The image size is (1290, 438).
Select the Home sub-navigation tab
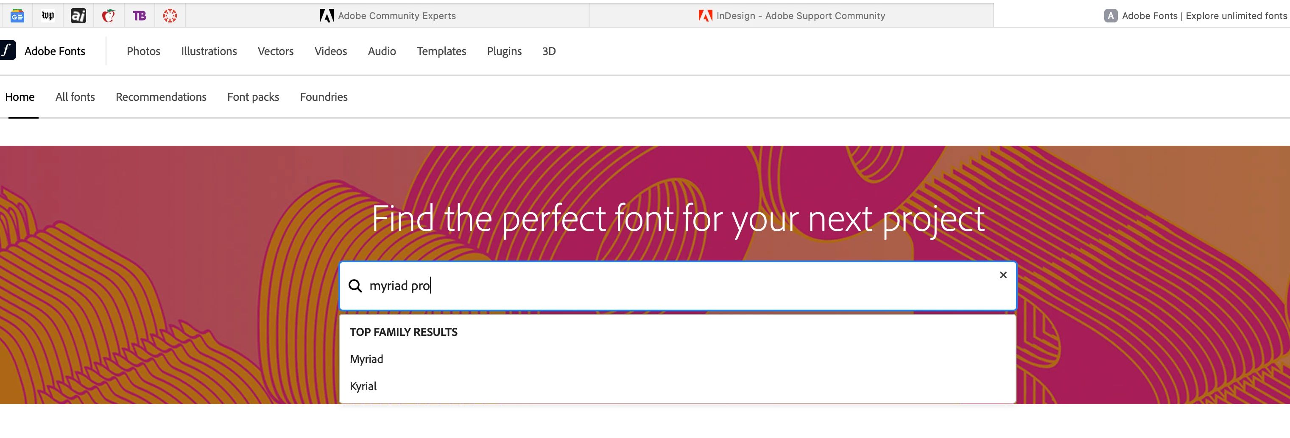(x=20, y=97)
